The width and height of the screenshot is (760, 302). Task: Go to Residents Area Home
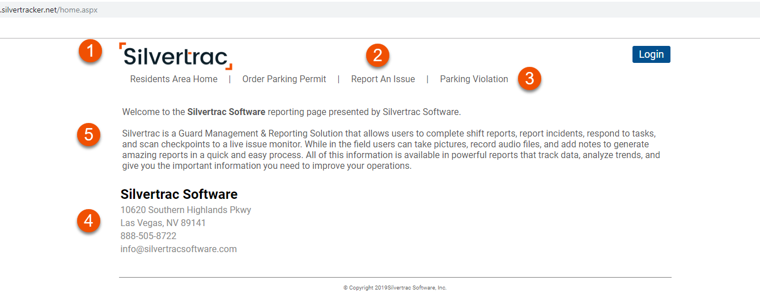click(x=174, y=79)
